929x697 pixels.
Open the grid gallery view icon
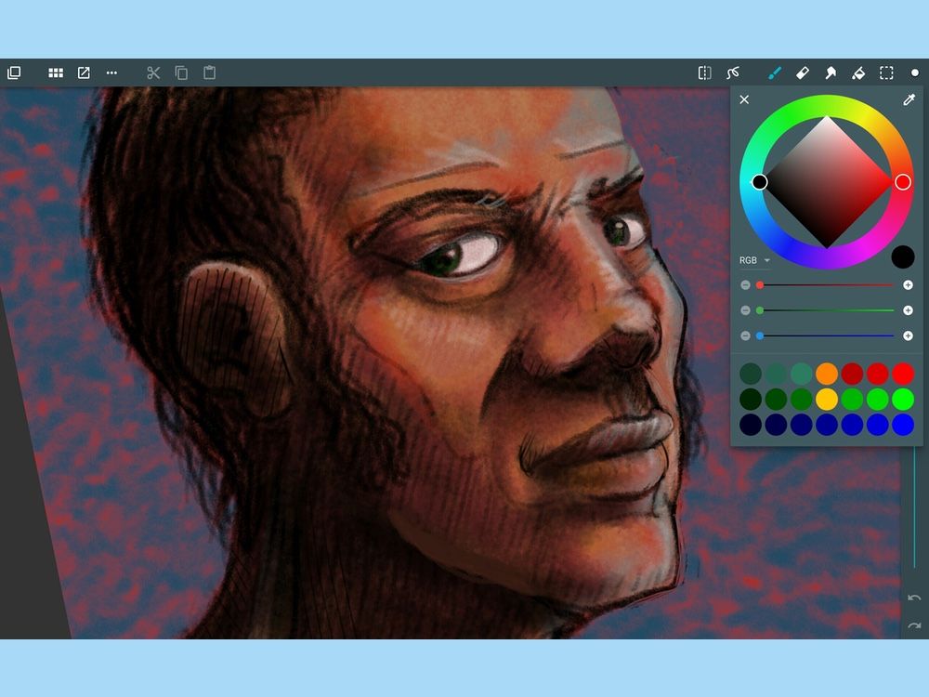[x=55, y=72]
